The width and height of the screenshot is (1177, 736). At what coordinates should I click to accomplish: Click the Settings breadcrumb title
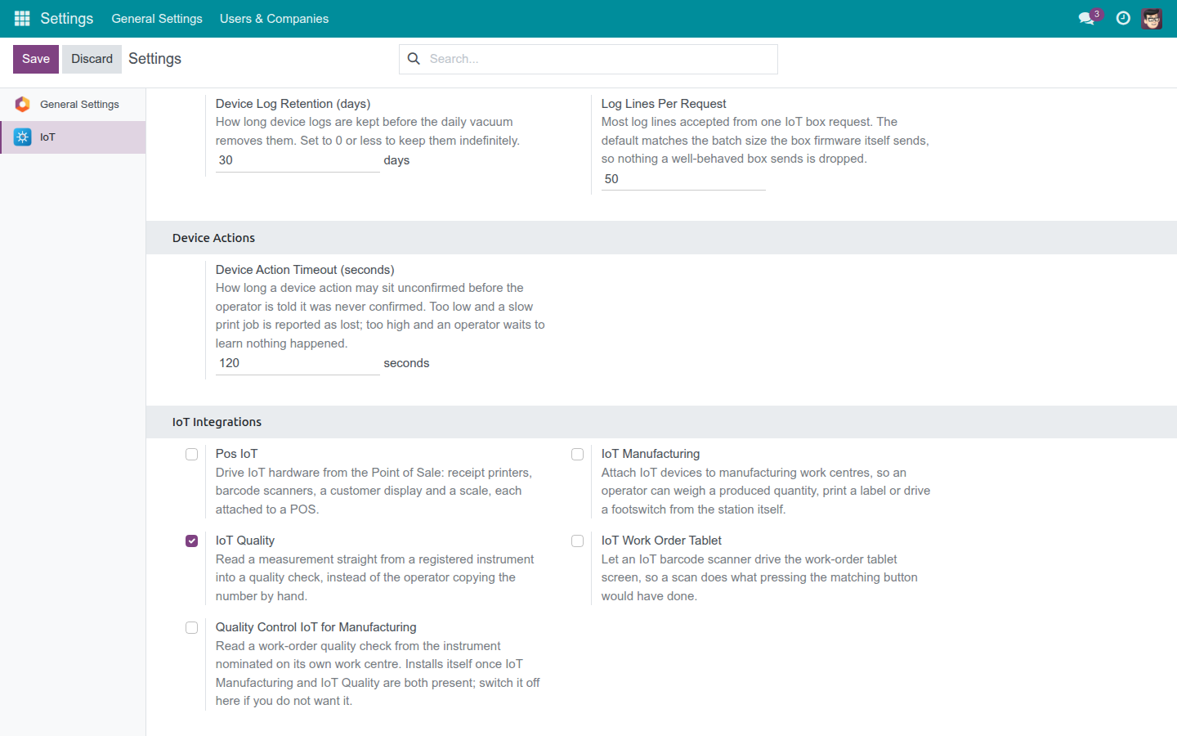154,59
